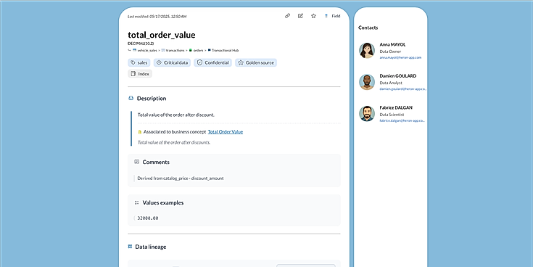
Task: Click the italic business concept definition text
Action: pos(174,142)
